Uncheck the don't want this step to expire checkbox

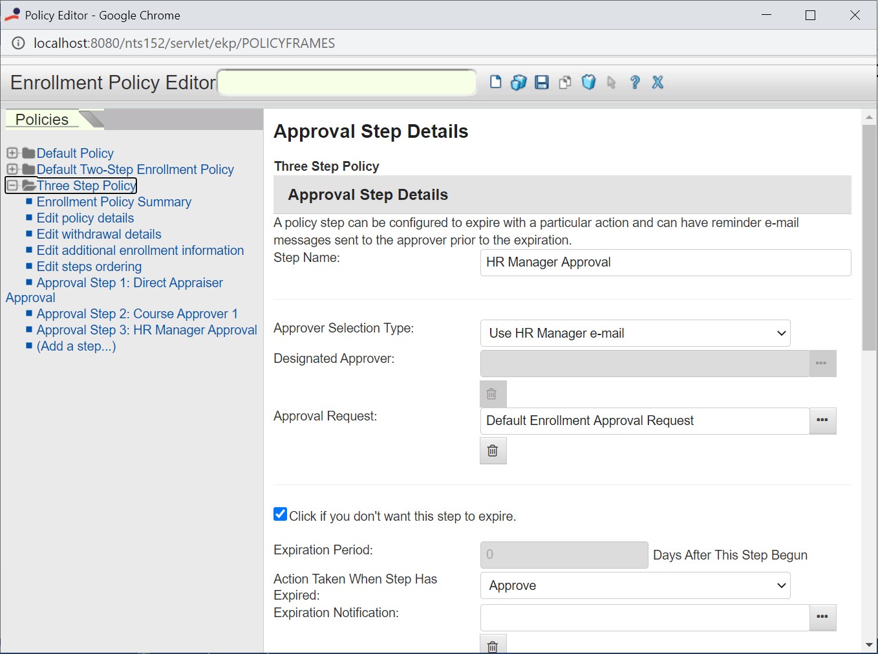(x=280, y=514)
